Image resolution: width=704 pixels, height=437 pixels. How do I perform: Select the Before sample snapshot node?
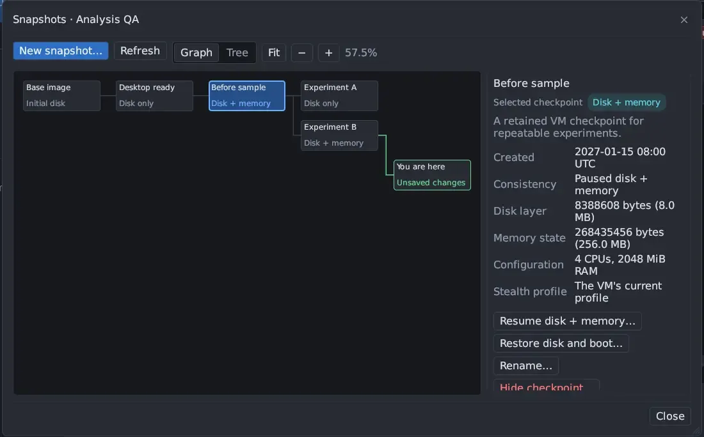247,95
